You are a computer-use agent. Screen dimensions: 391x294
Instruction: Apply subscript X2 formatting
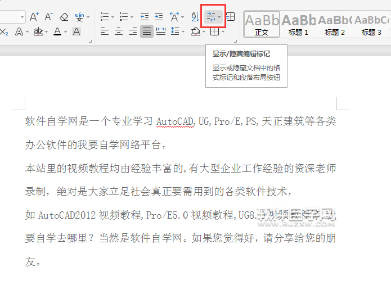[4, 32]
